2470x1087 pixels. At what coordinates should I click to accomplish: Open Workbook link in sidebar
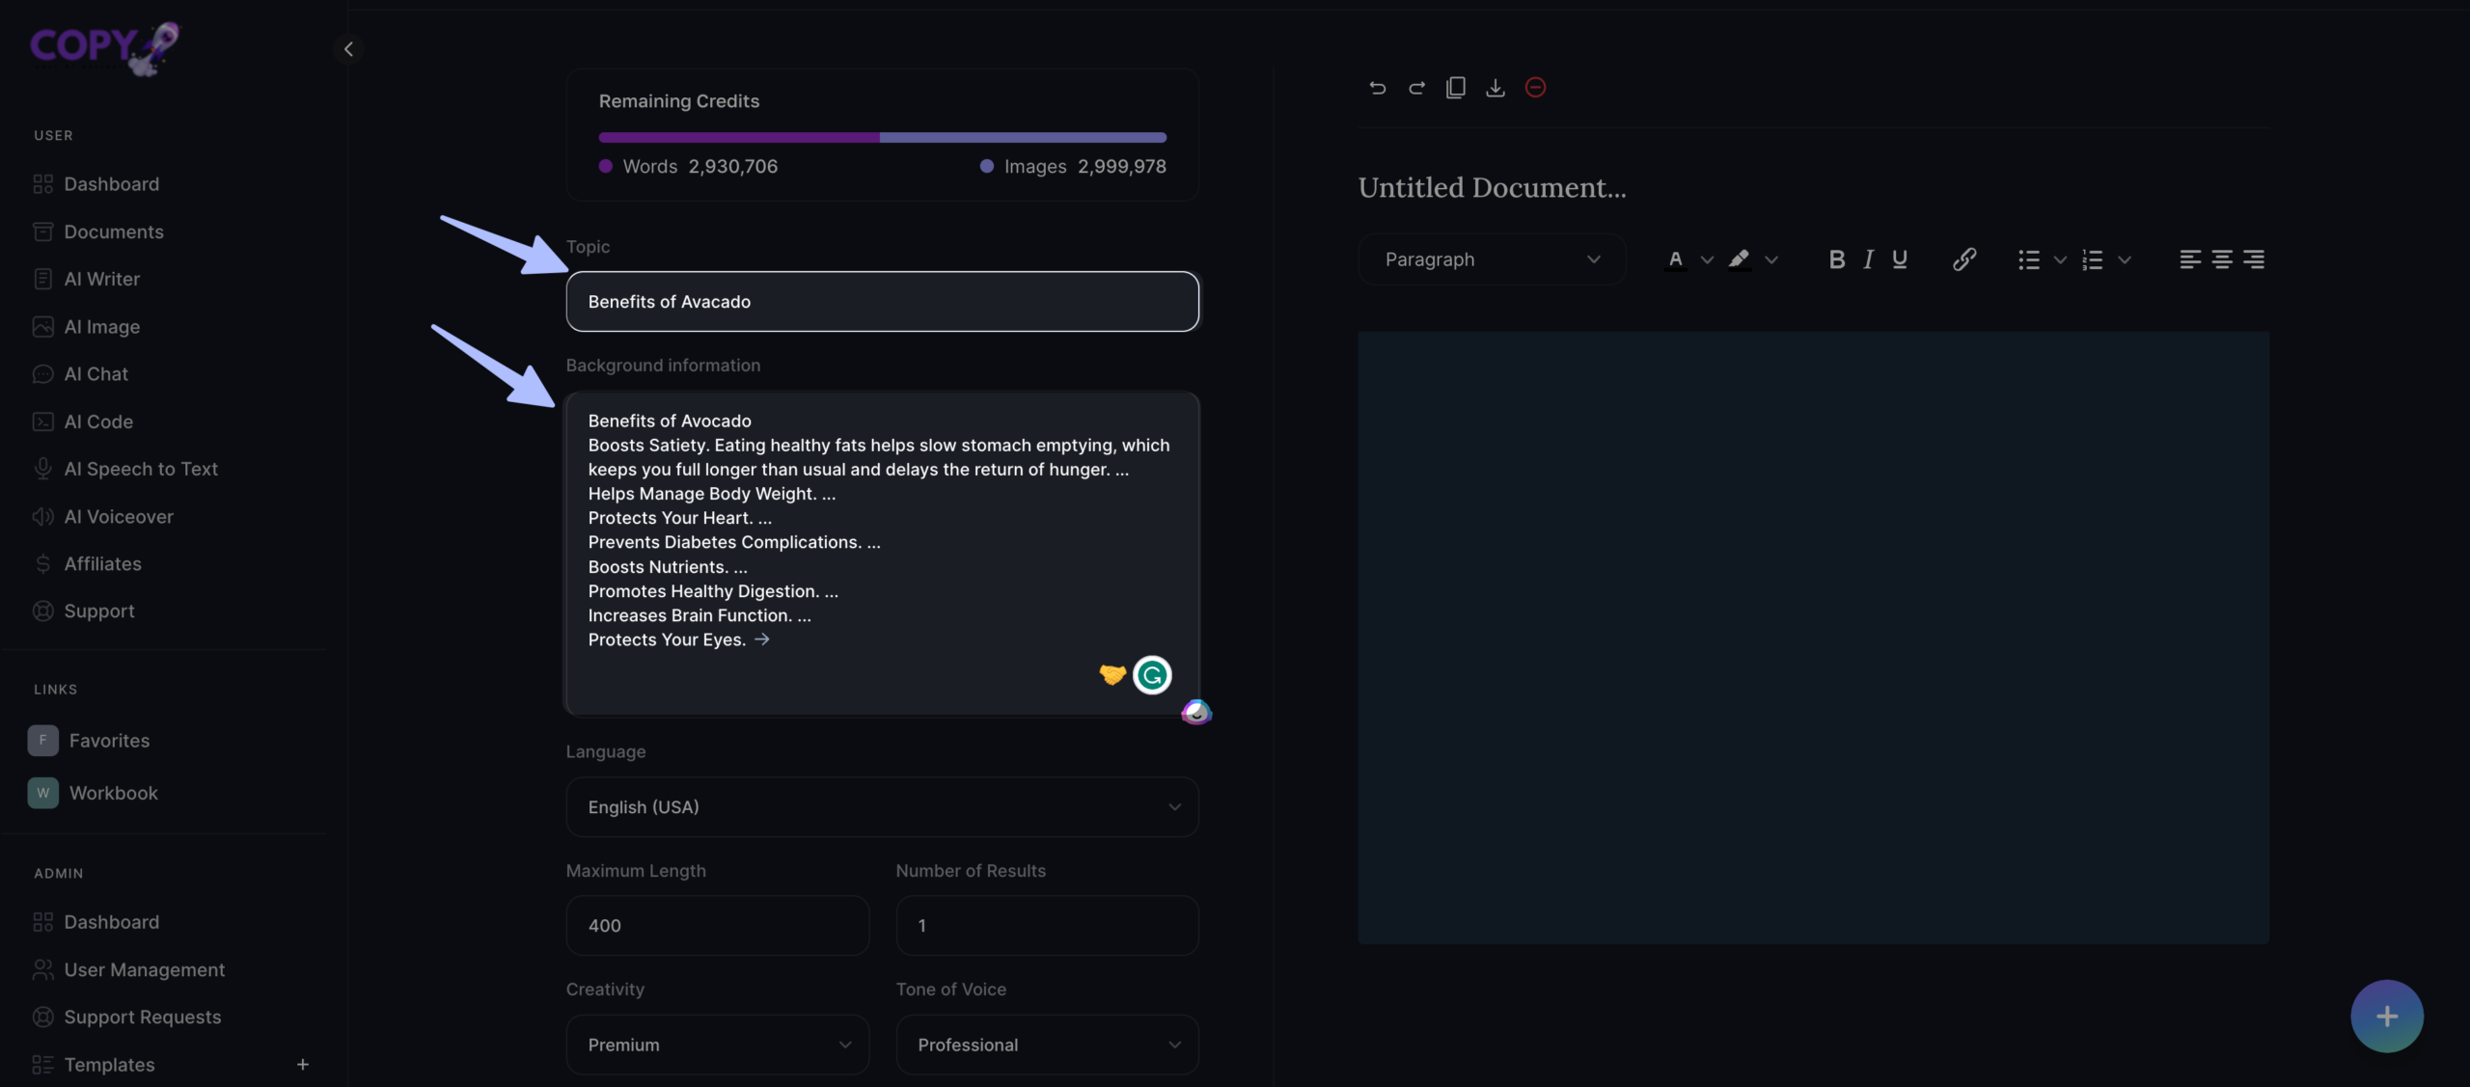(113, 793)
